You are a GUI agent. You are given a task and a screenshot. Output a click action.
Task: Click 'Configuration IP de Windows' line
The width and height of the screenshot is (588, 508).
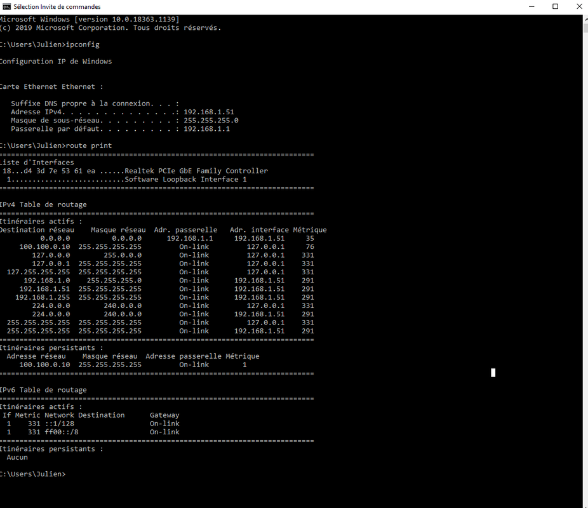click(55, 62)
